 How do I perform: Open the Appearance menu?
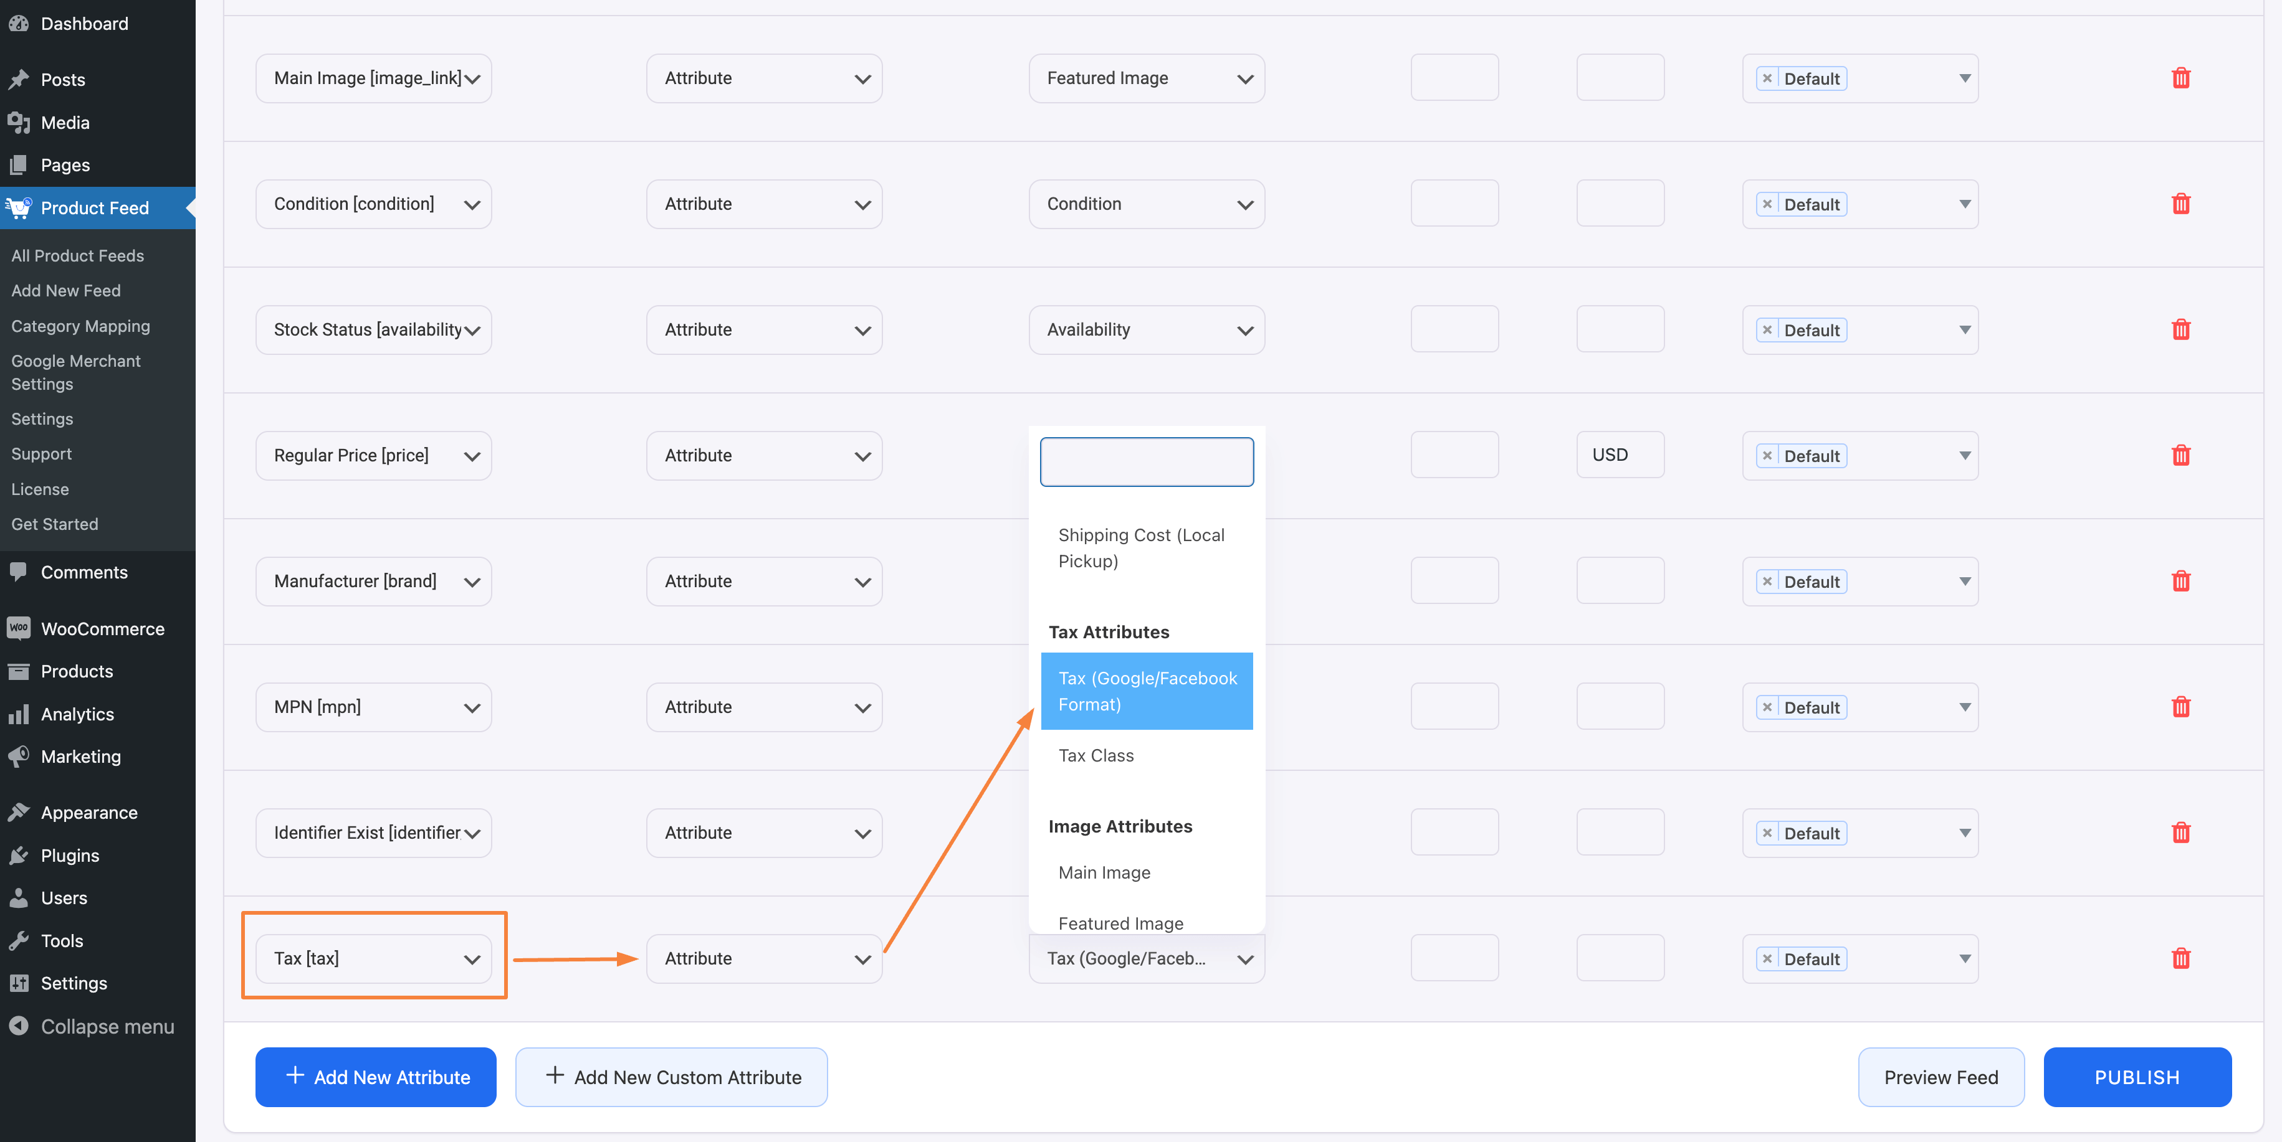coord(97,813)
